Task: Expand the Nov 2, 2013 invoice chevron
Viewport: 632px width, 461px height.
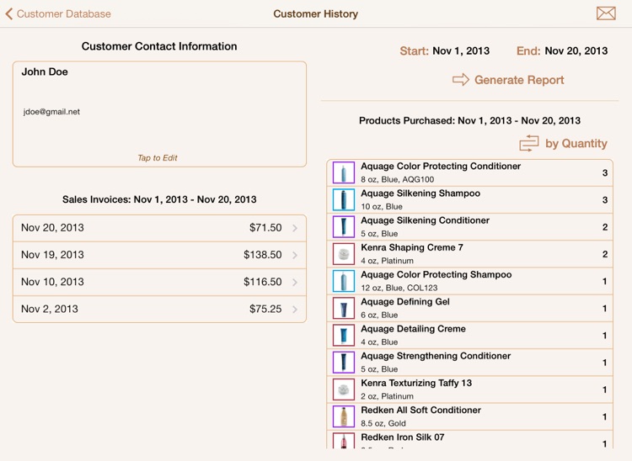Action: (295, 310)
